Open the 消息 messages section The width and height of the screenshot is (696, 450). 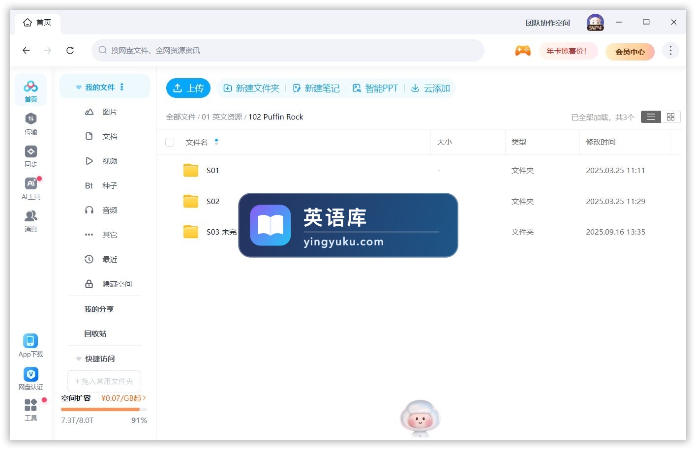(x=30, y=221)
